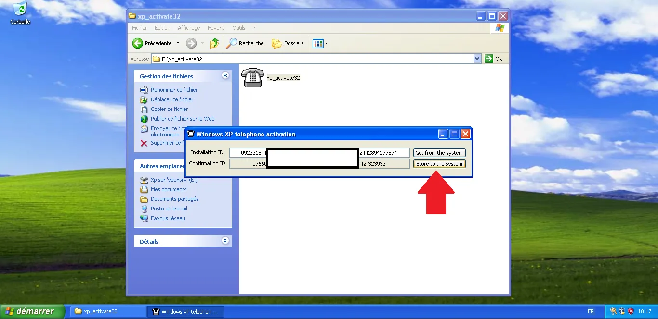Image resolution: width=658 pixels, height=319 pixels.
Task: Collapse the Gestion des fichiers section
Action: pyautogui.click(x=225, y=76)
